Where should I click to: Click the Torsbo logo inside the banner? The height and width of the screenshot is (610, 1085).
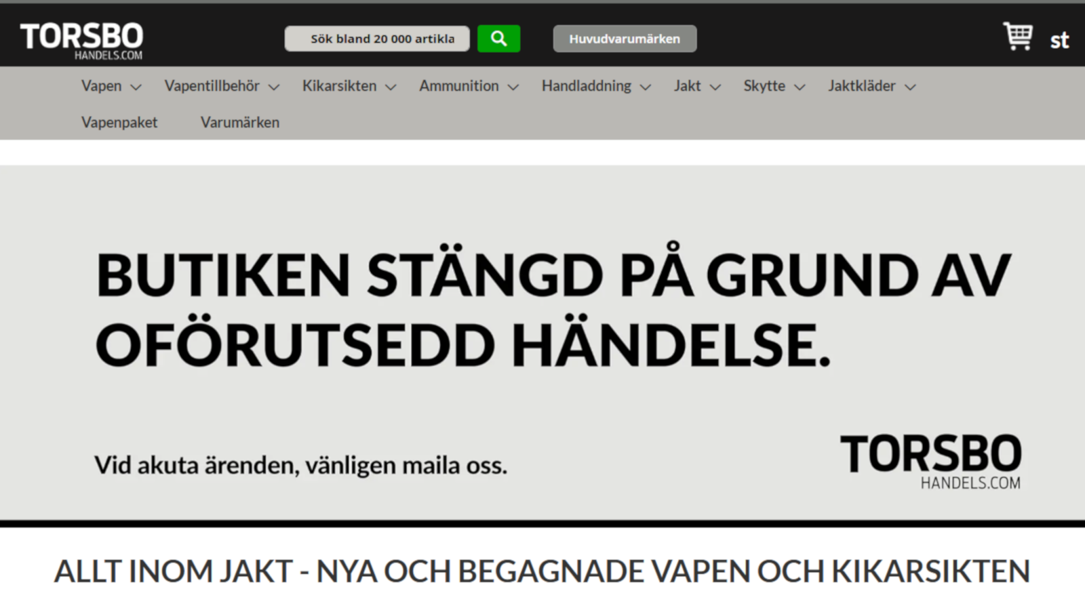click(931, 462)
